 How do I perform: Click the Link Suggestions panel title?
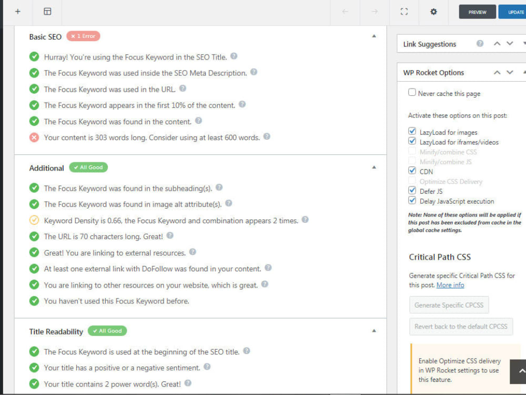[x=429, y=44]
